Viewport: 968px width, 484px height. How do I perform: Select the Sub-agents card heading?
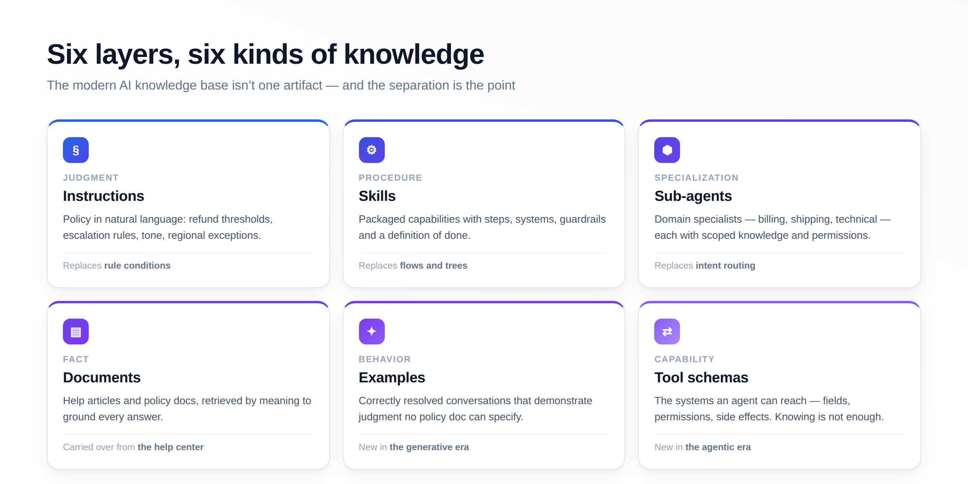coord(693,196)
